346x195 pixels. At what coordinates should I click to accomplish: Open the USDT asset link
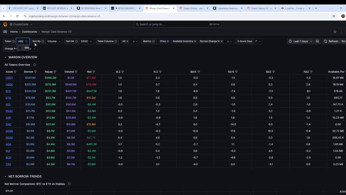pos(9,78)
